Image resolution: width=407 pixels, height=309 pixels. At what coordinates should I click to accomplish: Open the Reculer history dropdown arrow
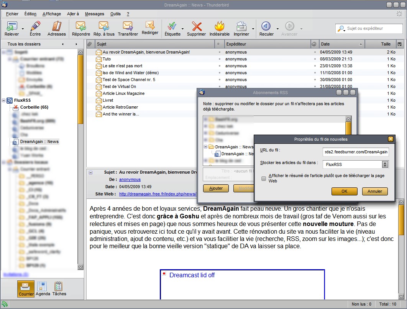point(277,29)
